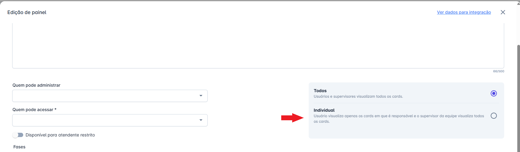Open the Ver dados para integração link

(464, 12)
